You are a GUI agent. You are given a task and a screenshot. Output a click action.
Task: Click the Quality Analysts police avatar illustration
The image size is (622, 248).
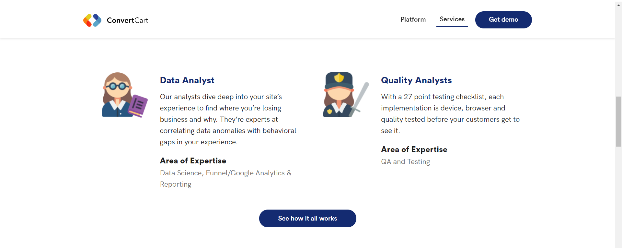339,95
